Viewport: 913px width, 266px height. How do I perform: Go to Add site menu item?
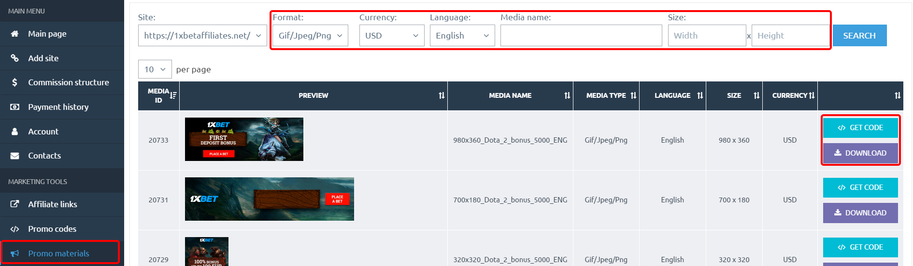tap(62, 58)
